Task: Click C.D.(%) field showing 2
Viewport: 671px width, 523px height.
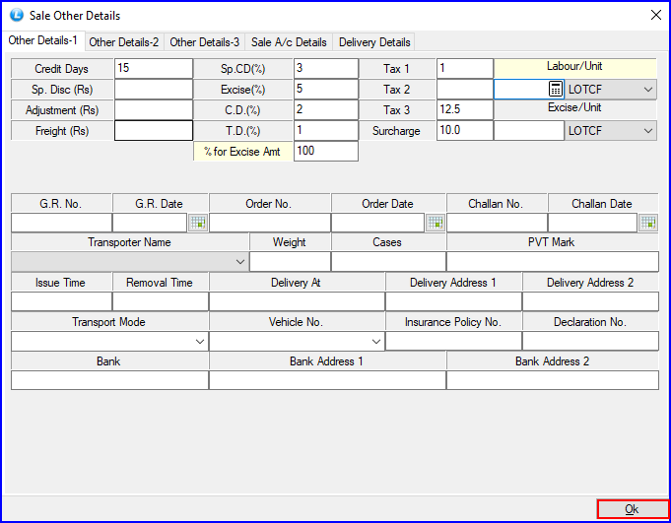Action: (x=326, y=110)
